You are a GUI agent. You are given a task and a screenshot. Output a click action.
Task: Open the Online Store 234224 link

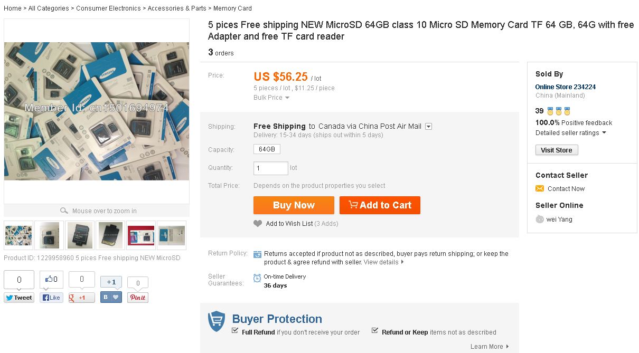click(566, 87)
